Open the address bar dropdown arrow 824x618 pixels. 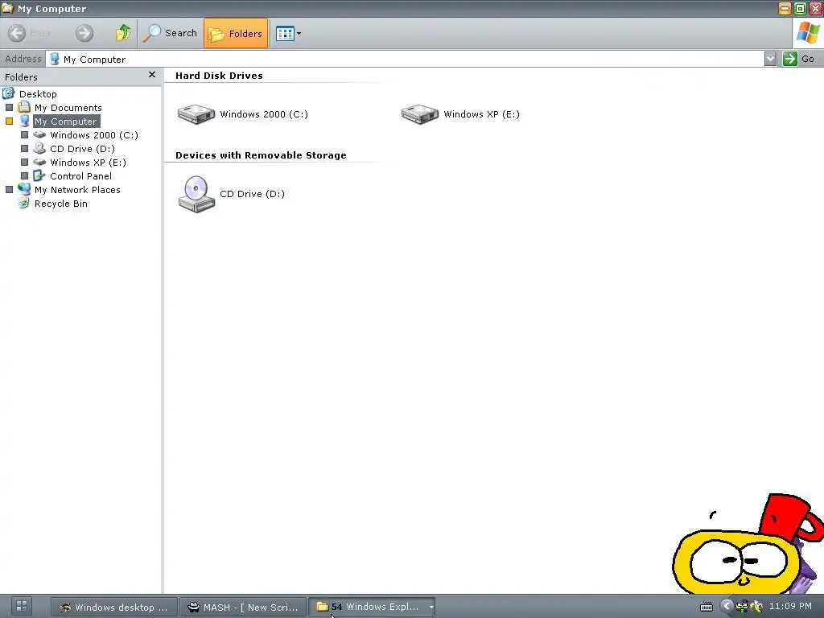[x=770, y=59]
